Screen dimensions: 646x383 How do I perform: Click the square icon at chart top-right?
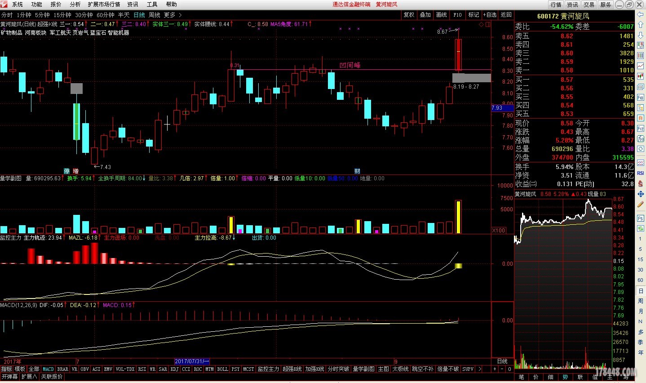coord(488,24)
